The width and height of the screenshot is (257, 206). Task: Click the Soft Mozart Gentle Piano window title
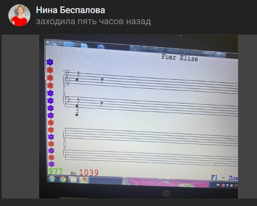pyautogui.click(x=65, y=44)
